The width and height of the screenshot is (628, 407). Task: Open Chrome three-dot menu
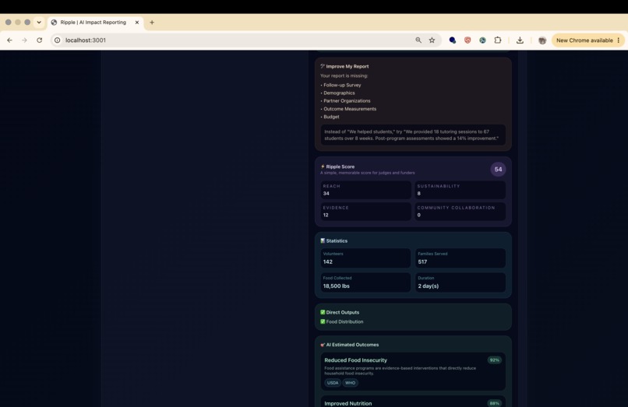pyautogui.click(x=619, y=40)
